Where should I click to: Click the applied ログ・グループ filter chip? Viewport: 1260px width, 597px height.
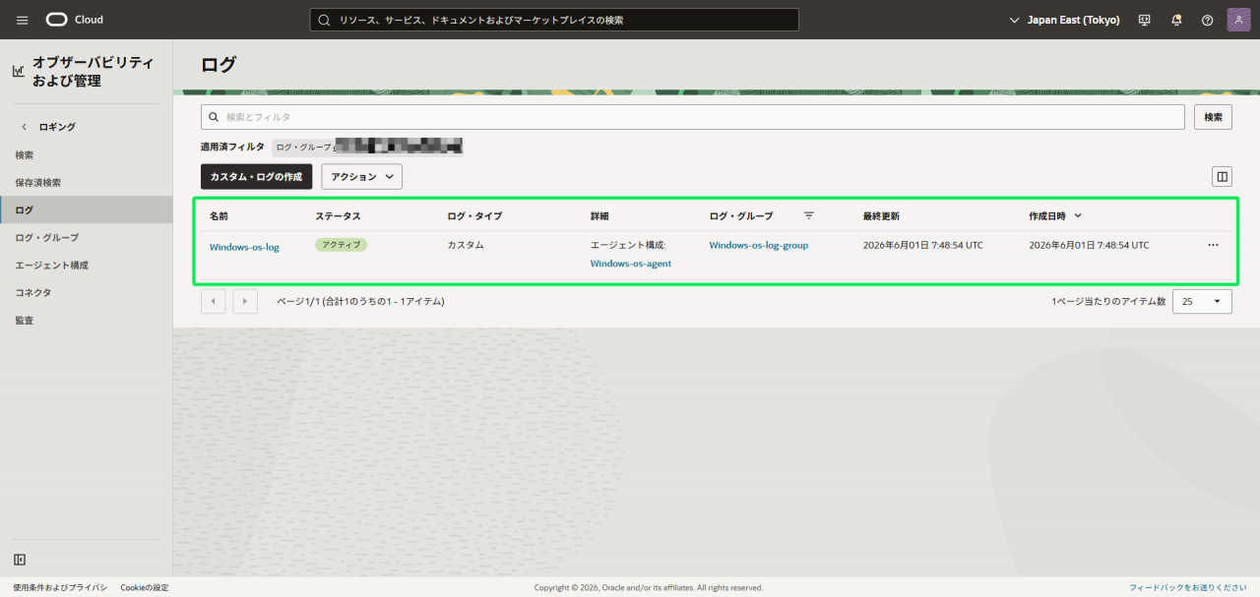367,147
